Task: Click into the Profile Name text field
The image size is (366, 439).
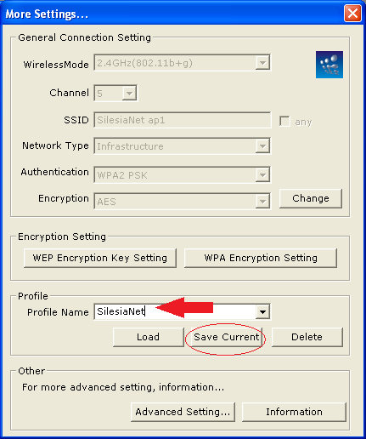Action: click(x=175, y=312)
